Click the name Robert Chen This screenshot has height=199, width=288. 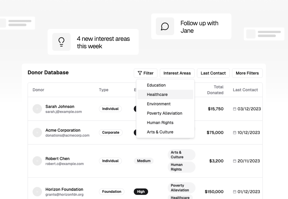[x=58, y=159]
